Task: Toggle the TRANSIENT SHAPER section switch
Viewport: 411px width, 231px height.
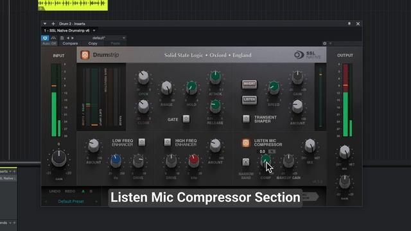Action: (246, 119)
